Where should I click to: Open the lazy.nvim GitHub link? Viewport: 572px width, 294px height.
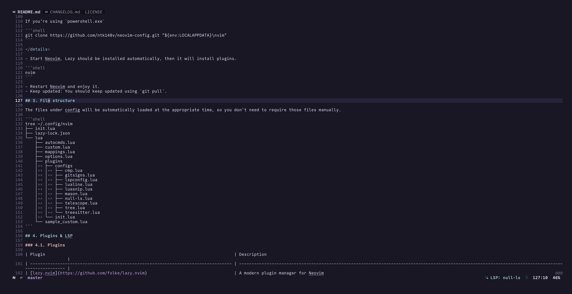click(x=102, y=273)
